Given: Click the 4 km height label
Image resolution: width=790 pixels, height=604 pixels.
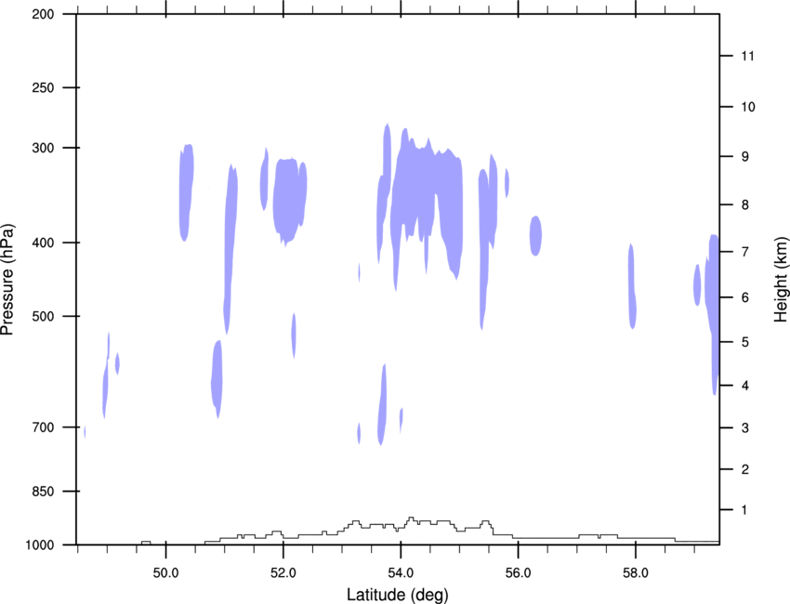Looking at the screenshot, I should point(745,386).
